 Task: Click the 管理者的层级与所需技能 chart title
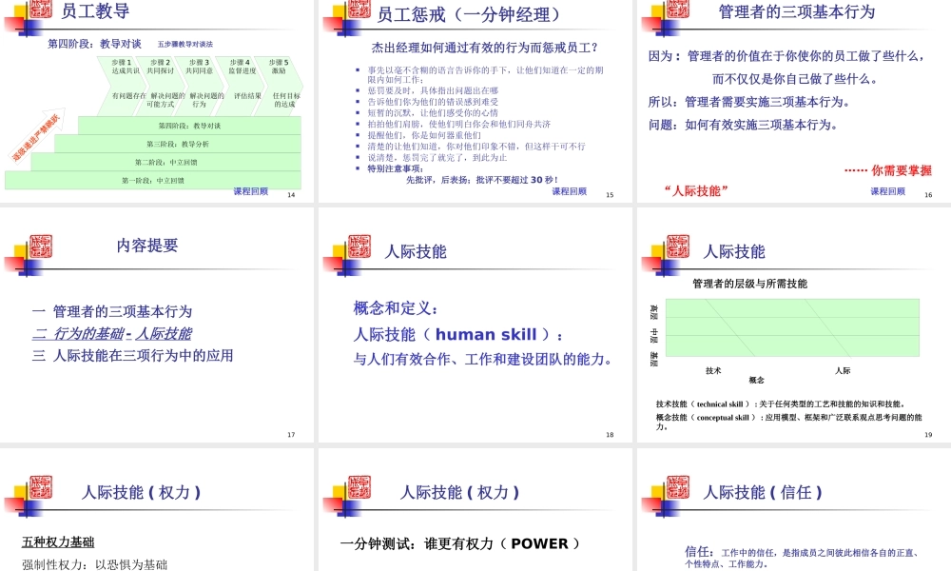click(749, 284)
